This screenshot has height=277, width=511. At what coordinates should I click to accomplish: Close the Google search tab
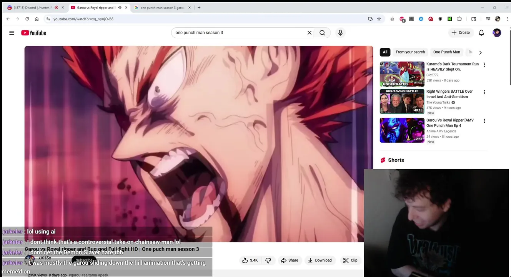(x=189, y=7)
